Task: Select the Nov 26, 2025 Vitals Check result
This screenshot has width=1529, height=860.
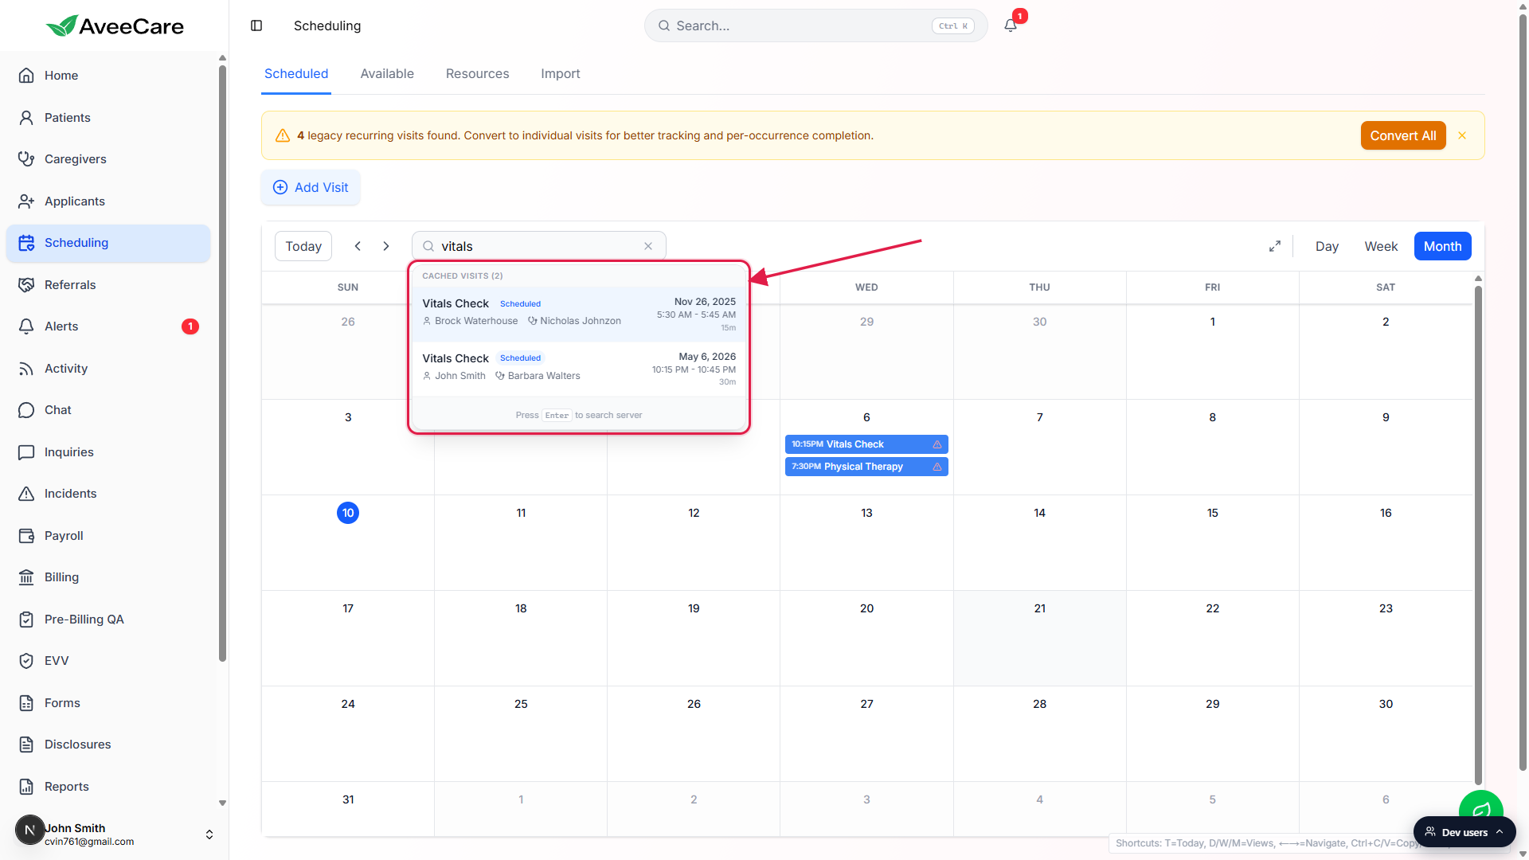Action: (x=579, y=314)
